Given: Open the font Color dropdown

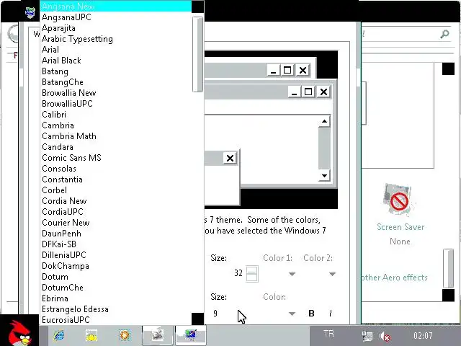Looking at the screenshot, I should (292, 314).
